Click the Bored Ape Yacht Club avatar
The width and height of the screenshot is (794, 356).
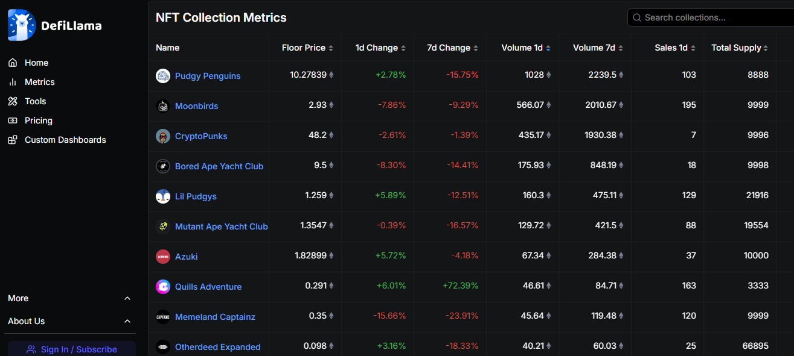[163, 166]
